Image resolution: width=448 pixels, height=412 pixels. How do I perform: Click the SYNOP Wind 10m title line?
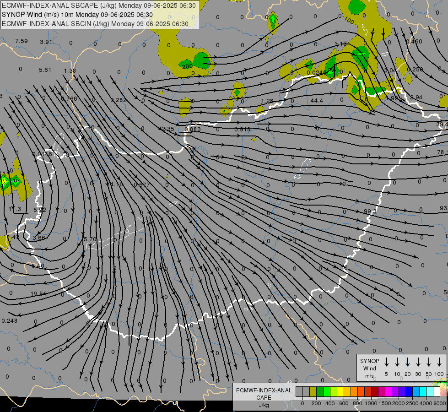point(77,15)
